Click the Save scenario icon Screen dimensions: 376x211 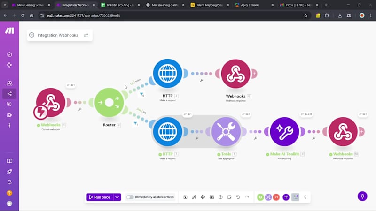[185, 197]
